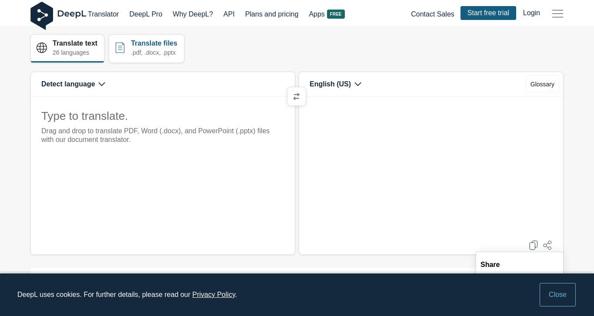Open Plans and pricing
The width and height of the screenshot is (594, 316).
coord(272,14)
